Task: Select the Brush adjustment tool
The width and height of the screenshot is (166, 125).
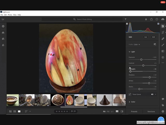Action: [x=163, y=45]
